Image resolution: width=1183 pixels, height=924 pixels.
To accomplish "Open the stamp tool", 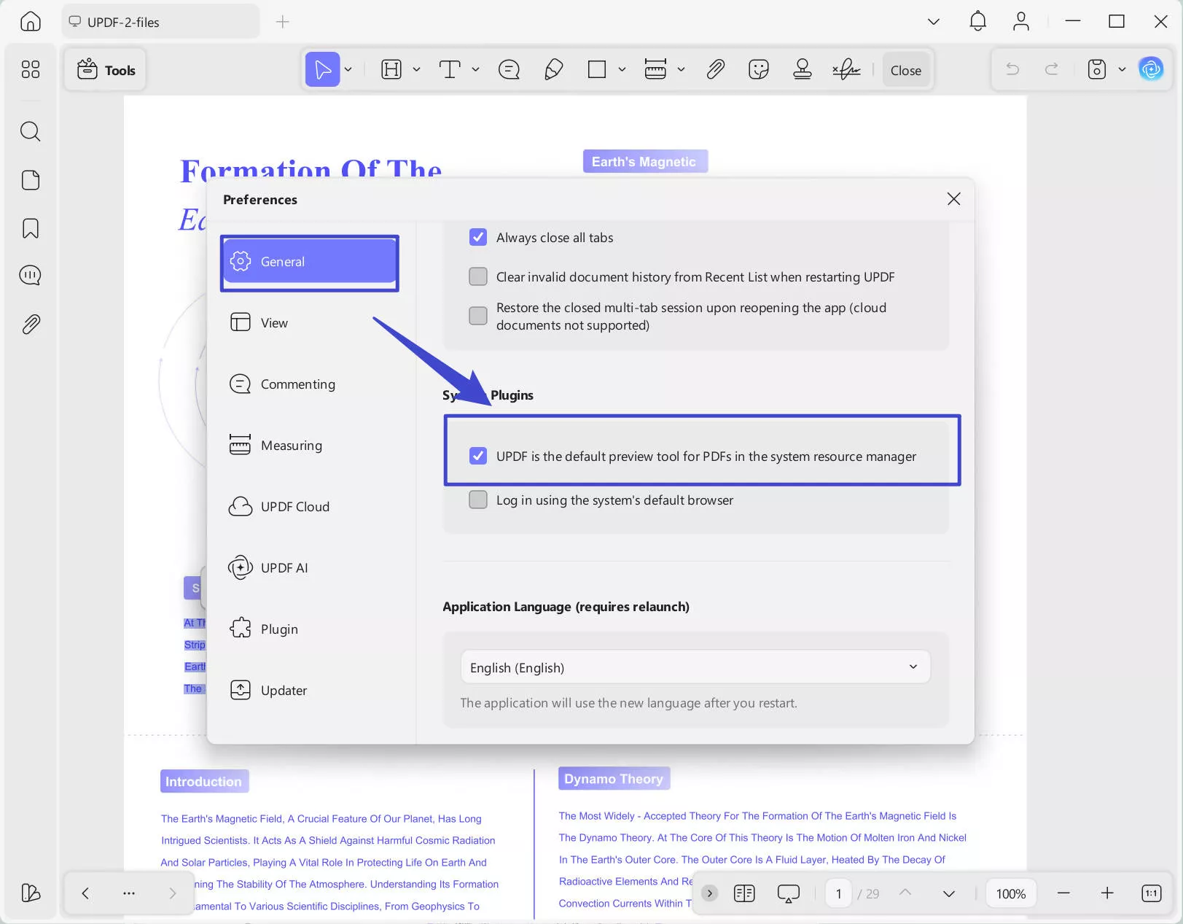I will click(x=803, y=70).
